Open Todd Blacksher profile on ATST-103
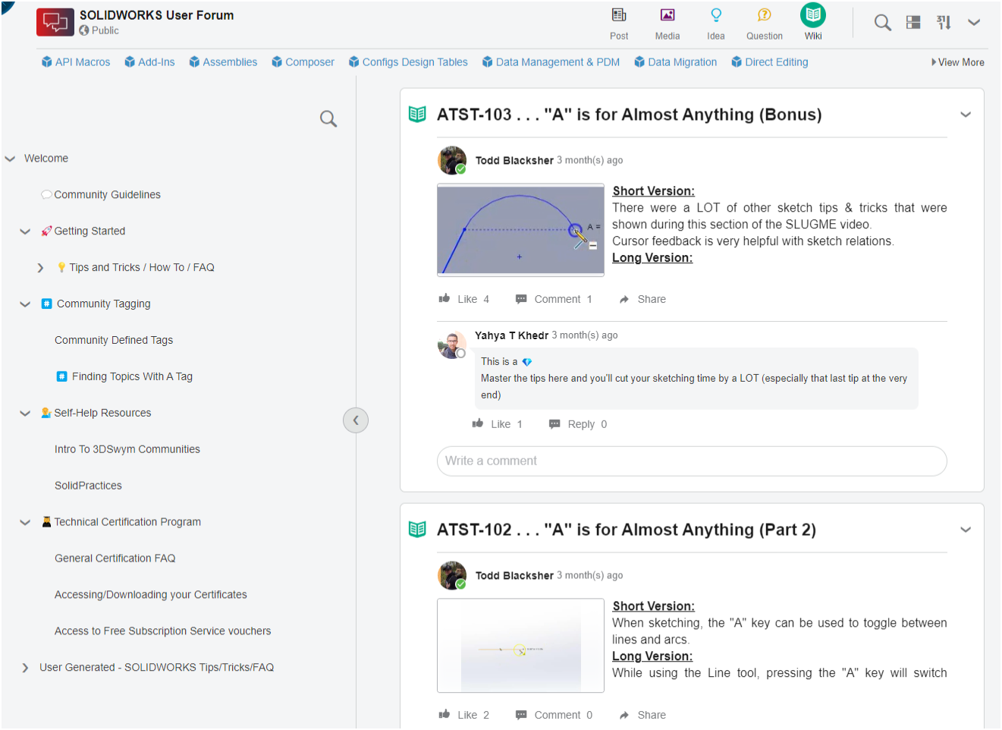 pyautogui.click(x=514, y=161)
